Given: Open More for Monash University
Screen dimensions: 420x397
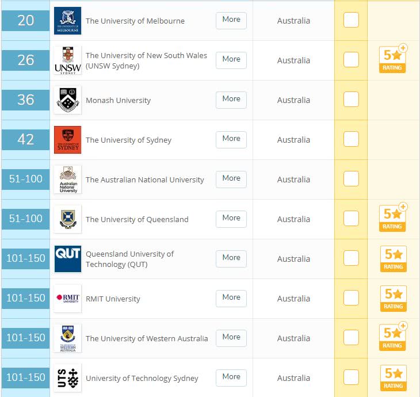Looking at the screenshot, I should (231, 100).
